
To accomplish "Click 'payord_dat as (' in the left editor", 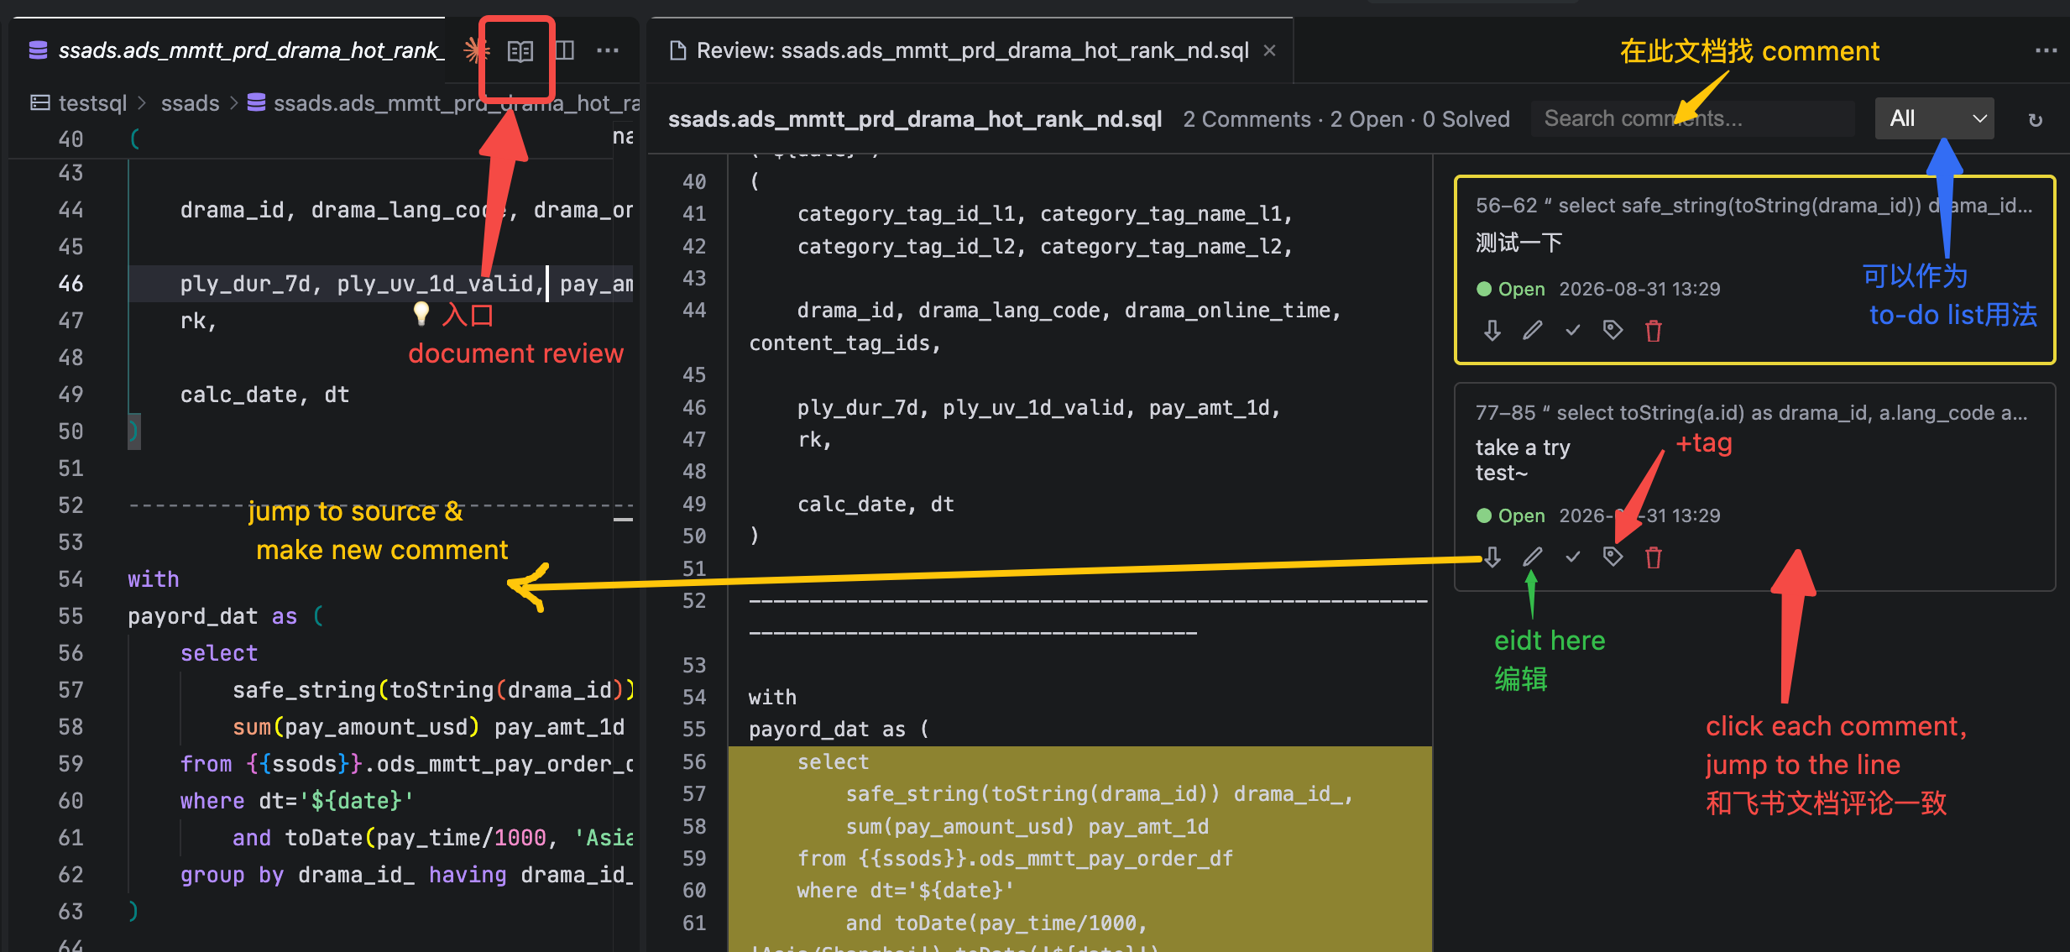I will [x=226, y=616].
